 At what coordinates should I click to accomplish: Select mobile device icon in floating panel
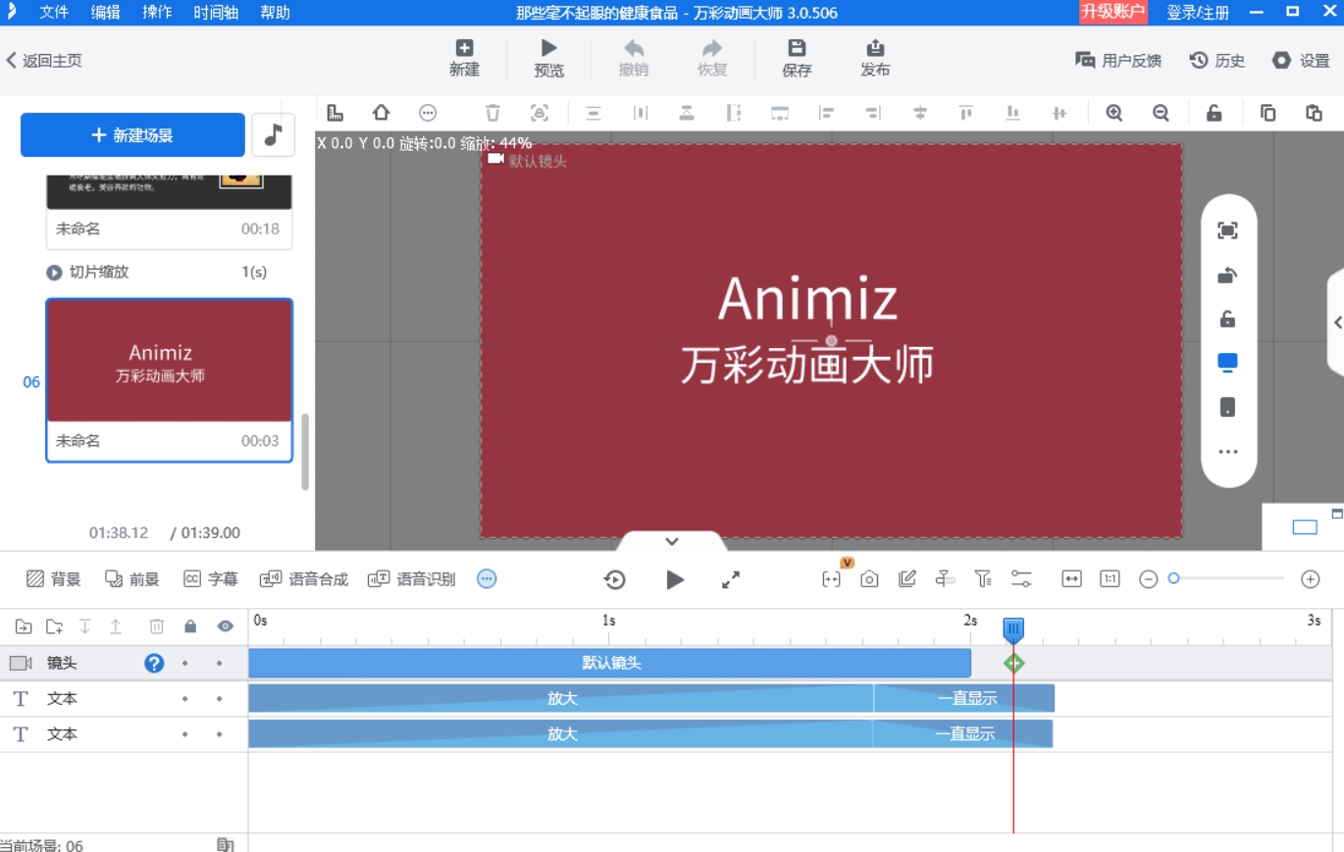pos(1227,407)
